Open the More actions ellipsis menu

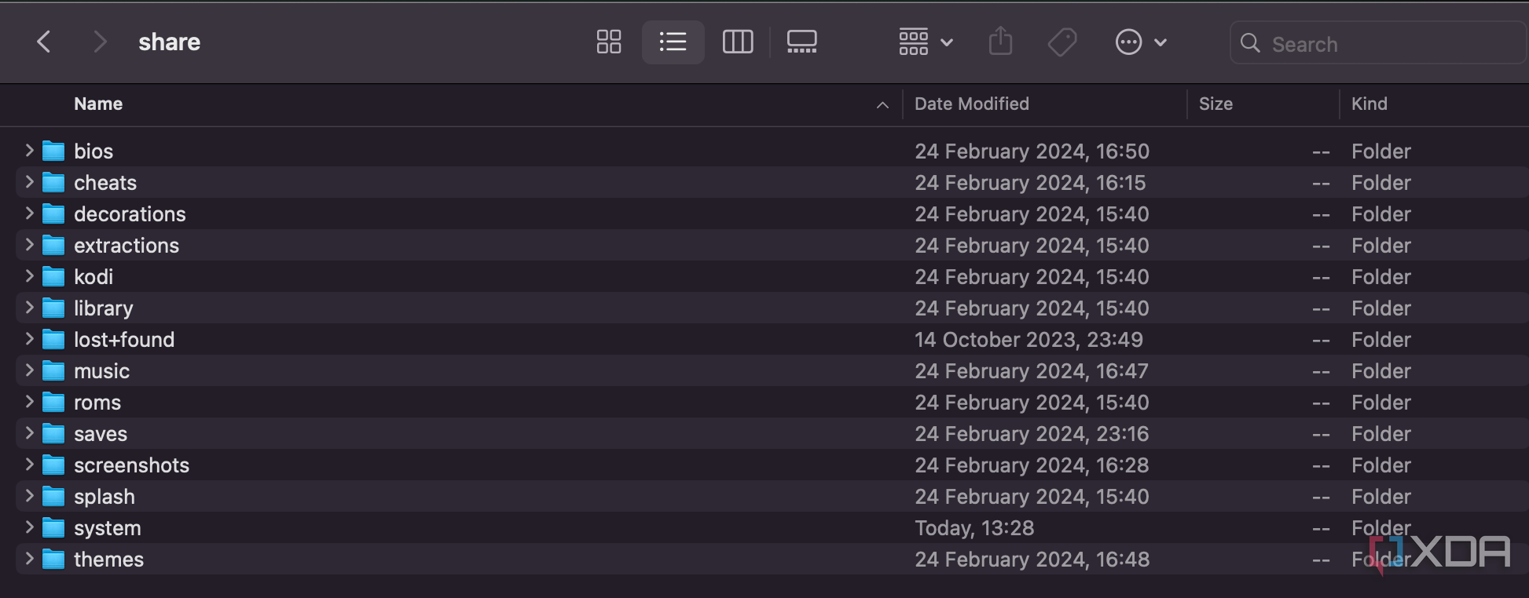(1141, 42)
